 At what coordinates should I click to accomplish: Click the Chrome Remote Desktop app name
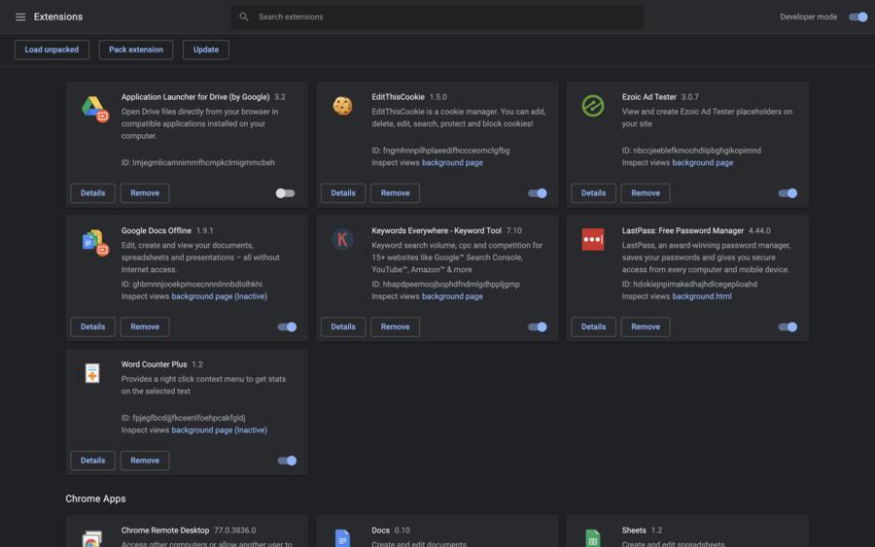coord(165,530)
